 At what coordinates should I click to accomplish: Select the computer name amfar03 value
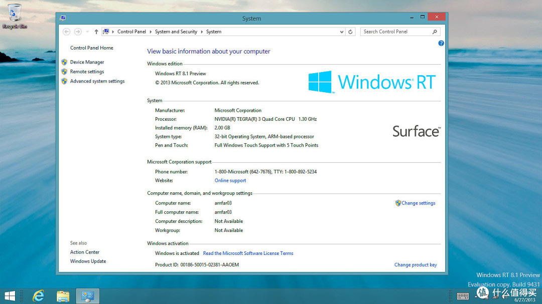click(223, 203)
